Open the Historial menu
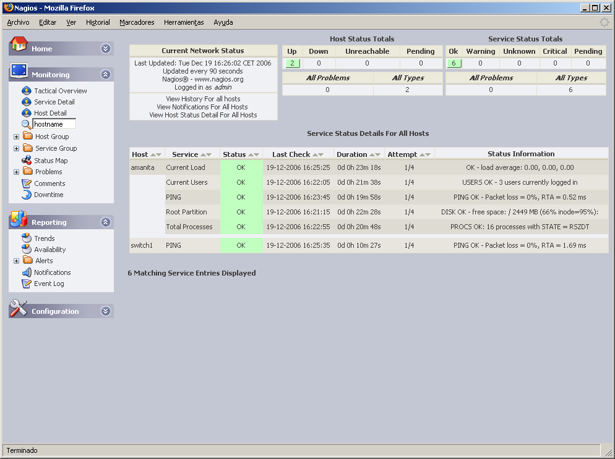Screen dimensions: 615x459 (x=98, y=22)
